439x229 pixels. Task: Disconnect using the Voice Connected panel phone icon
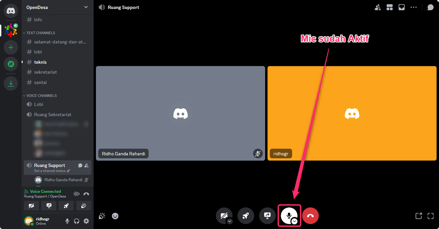pos(86,194)
